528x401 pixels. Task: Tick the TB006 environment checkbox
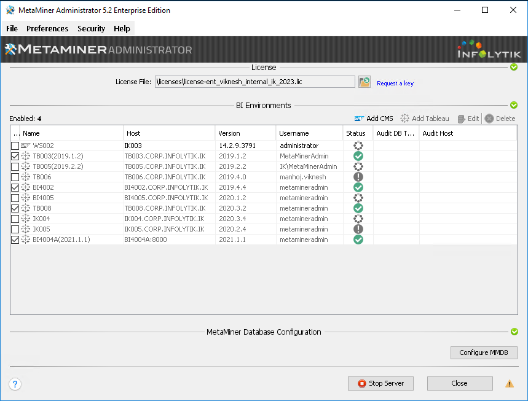click(15, 177)
